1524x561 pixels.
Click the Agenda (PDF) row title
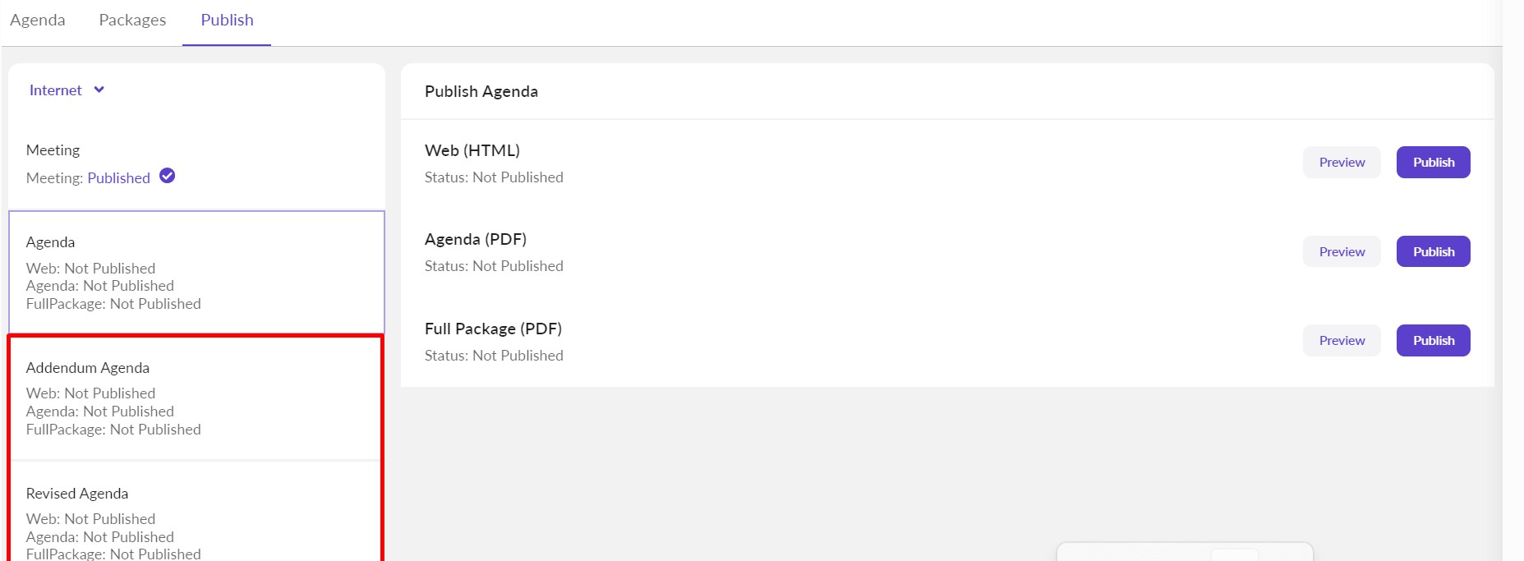(x=476, y=239)
